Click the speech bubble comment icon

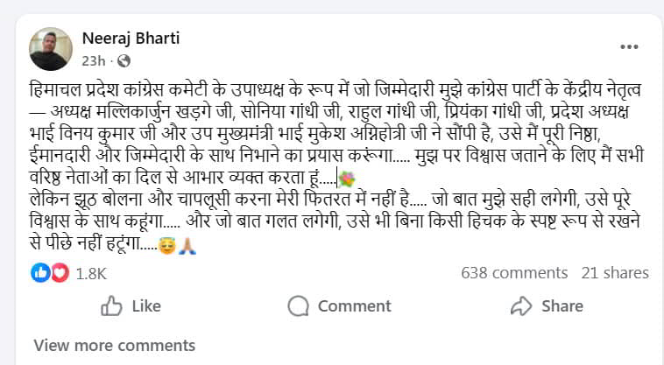point(299,305)
